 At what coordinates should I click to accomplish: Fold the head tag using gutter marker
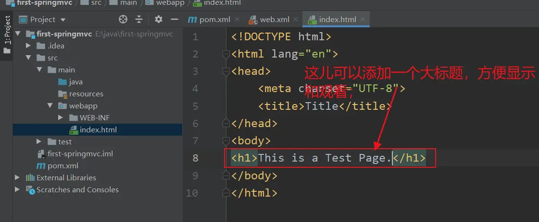(226, 71)
